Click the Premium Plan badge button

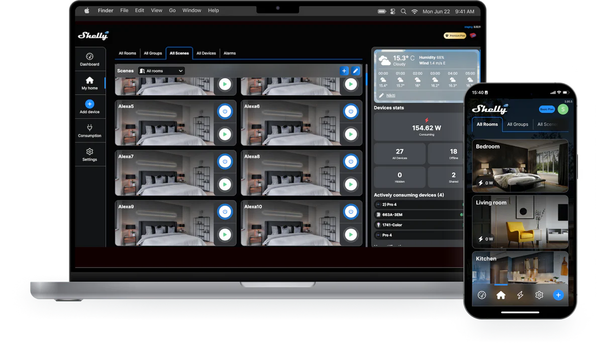(455, 36)
